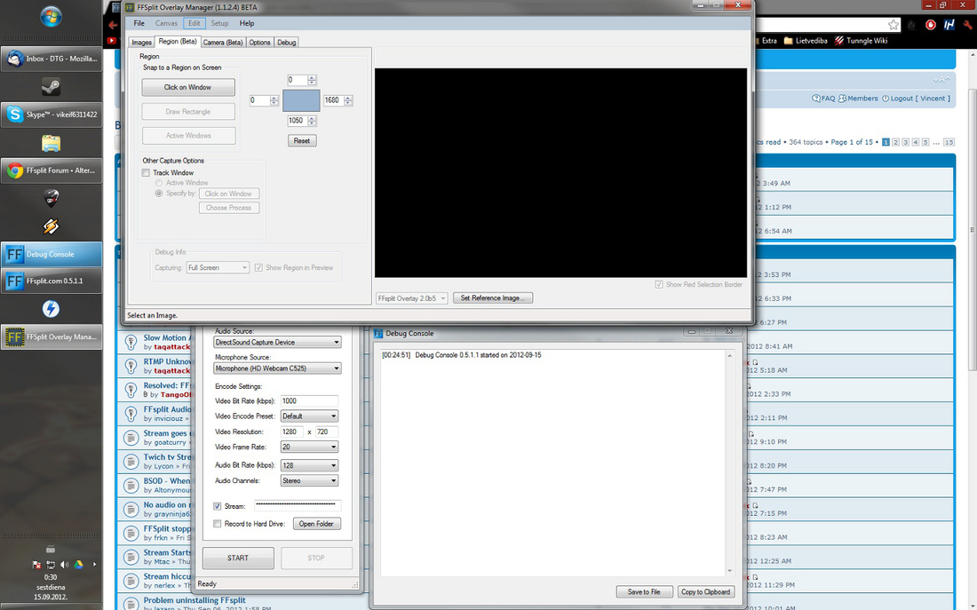Open the Video Frame Rate dropdown
The width and height of the screenshot is (977, 610).
309,447
